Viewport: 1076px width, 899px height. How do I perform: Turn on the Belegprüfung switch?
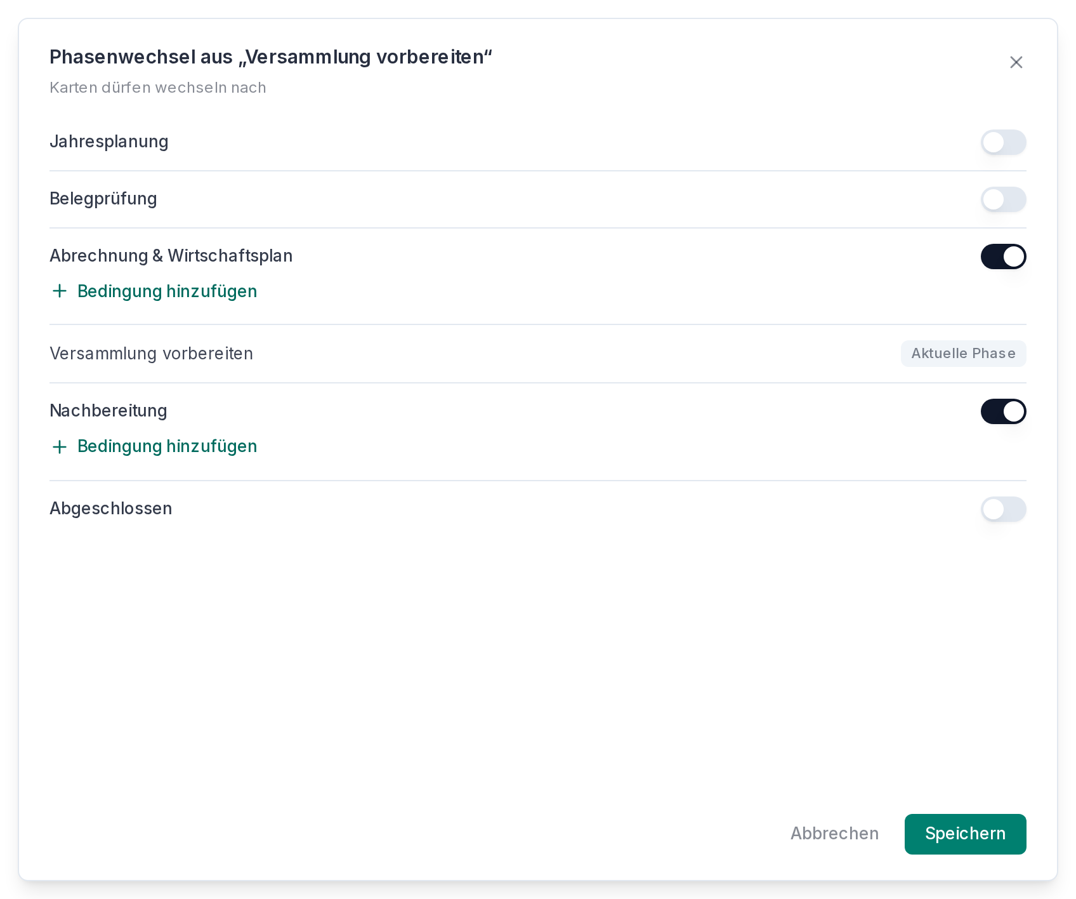1003,199
